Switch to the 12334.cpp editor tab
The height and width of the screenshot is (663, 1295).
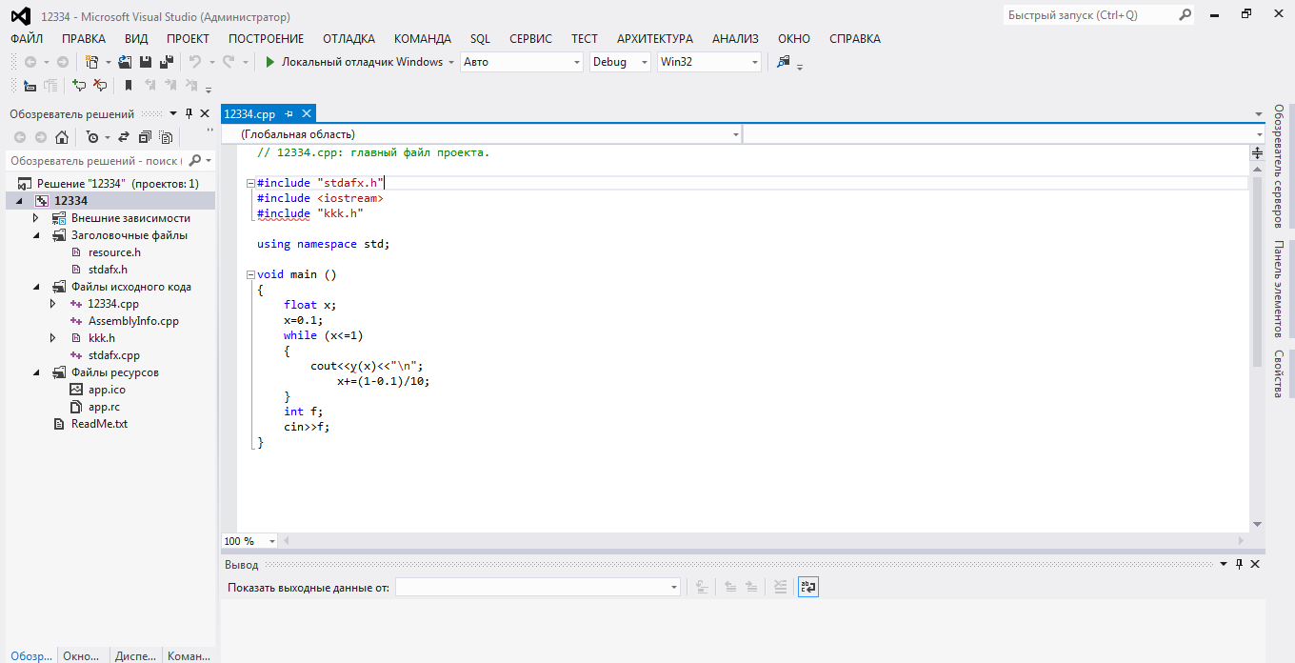click(249, 114)
